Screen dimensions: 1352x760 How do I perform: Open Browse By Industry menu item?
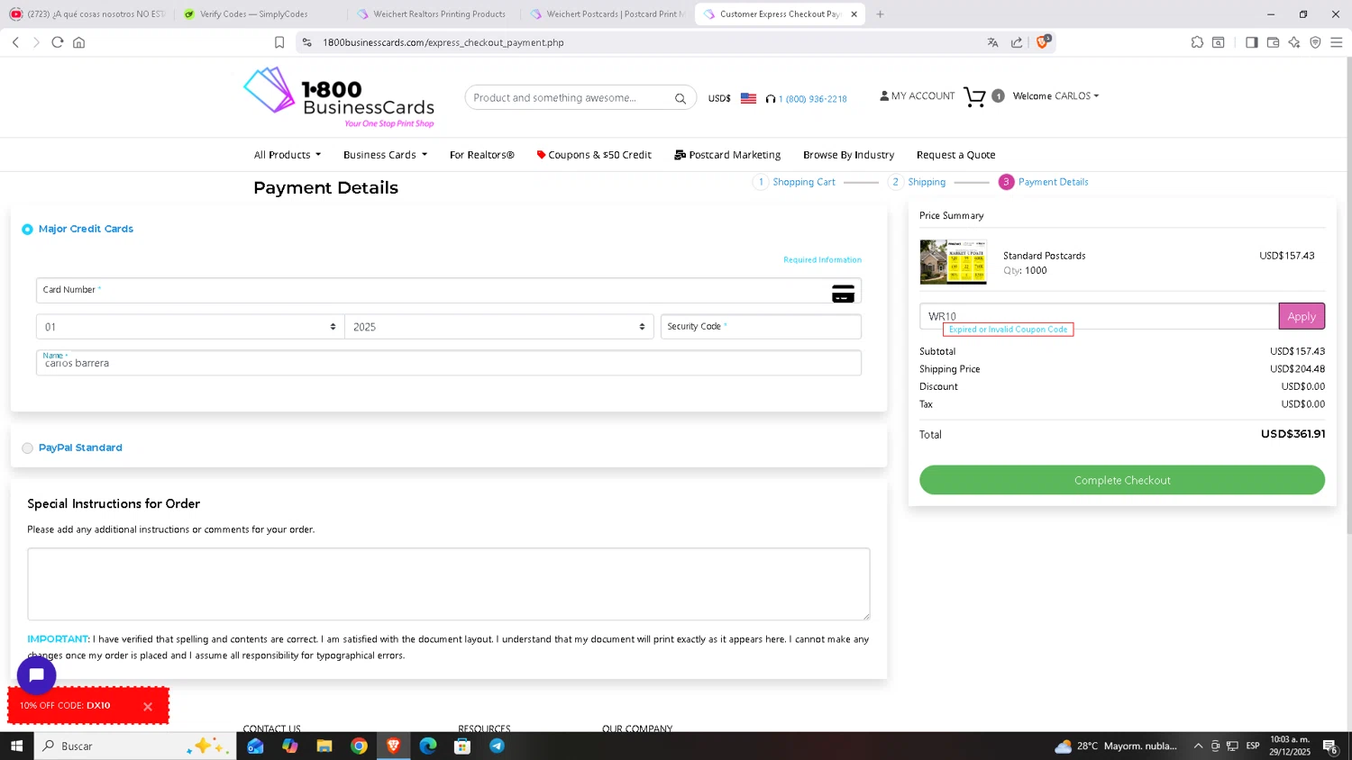pyautogui.click(x=849, y=155)
